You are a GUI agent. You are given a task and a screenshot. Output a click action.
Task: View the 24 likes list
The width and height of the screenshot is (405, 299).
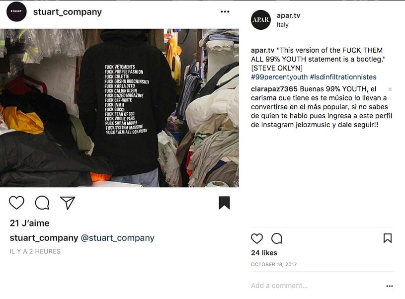pyautogui.click(x=264, y=253)
